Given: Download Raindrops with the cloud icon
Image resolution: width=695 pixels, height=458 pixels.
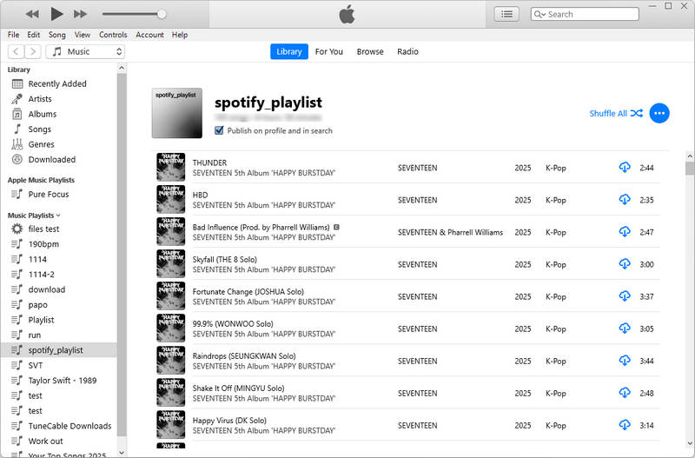Looking at the screenshot, I should pyautogui.click(x=625, y=361).
